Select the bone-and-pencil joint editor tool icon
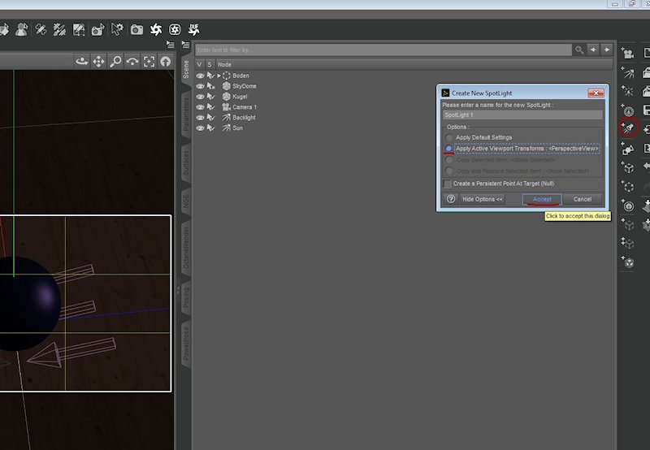The height and width of the screenshot is (450, 650). [41, 30]
